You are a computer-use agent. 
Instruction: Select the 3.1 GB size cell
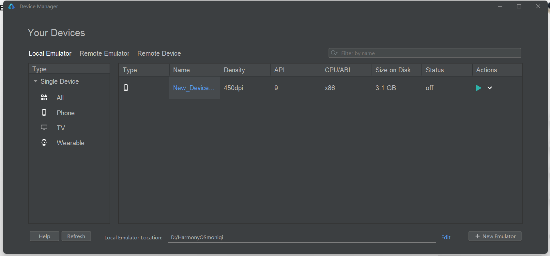pos(397,88)
